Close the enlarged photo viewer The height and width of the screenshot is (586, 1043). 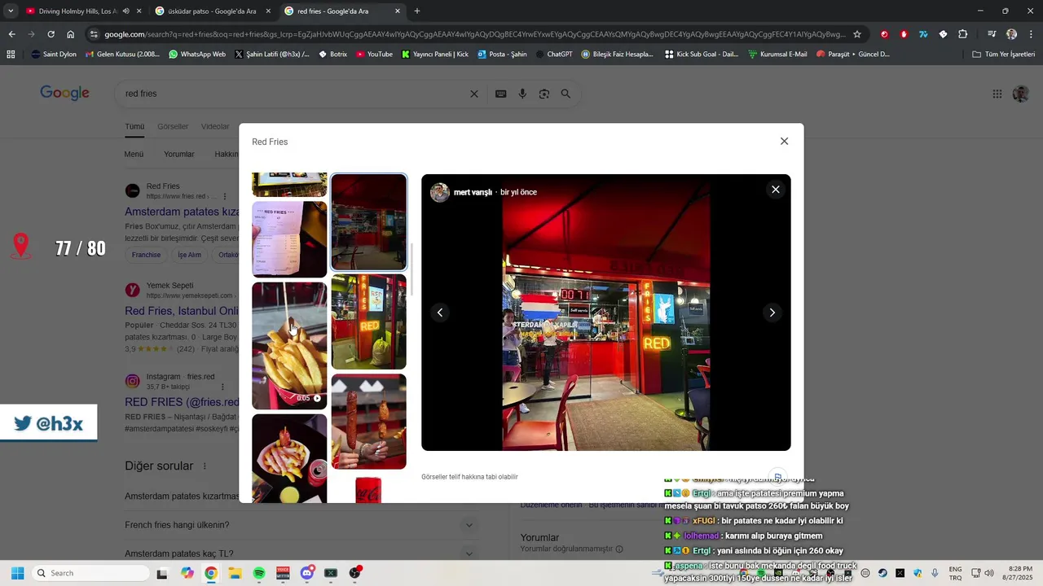coord(776,190)
